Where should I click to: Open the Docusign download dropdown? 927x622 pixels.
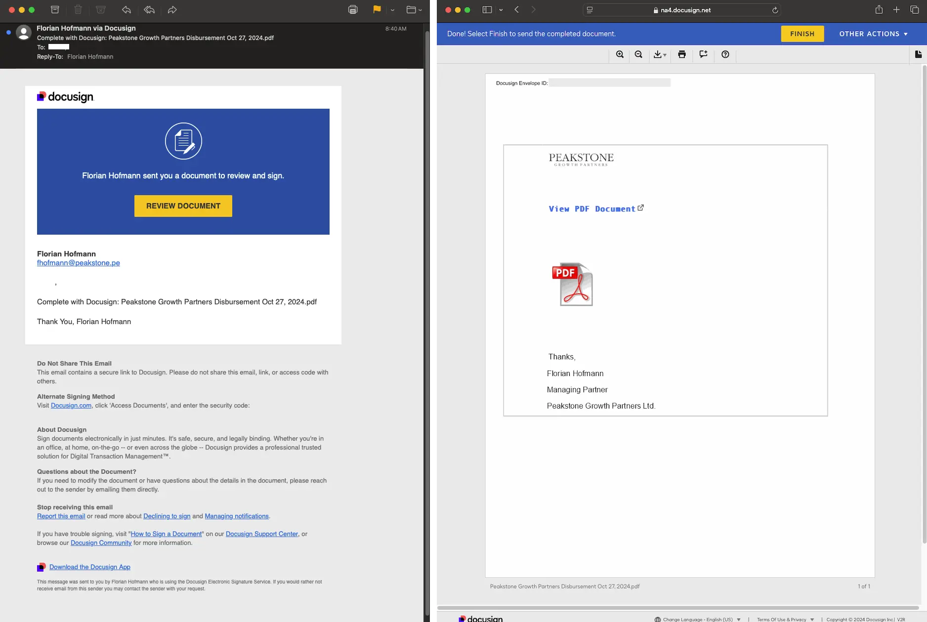660,54
